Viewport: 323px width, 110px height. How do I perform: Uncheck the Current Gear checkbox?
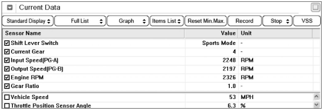click(x=7, y=52)
